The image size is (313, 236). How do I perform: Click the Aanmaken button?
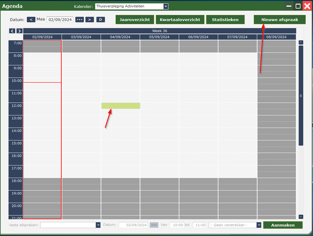pyautogui.click(x=283, y=225)
